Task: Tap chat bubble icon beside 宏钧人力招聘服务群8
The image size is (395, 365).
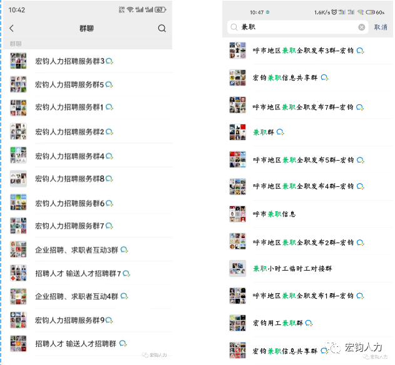Action: (110, 179)
